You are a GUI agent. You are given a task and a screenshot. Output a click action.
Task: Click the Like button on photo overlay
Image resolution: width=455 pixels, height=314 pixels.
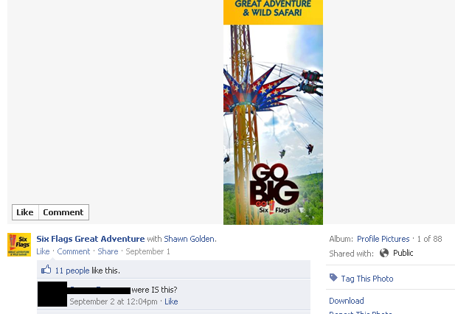(x=25, y=212)
